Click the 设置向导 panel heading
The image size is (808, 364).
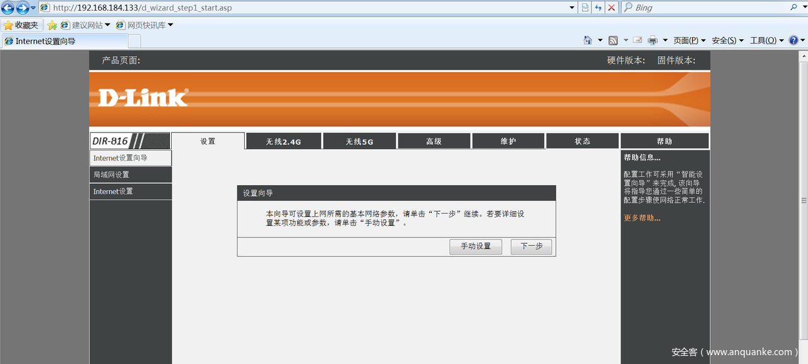[258, 193]
